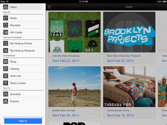Screen dimensions: 167x125
Task: Click "Ezekiel New Arrivals" title
Action: click(63, 110)
